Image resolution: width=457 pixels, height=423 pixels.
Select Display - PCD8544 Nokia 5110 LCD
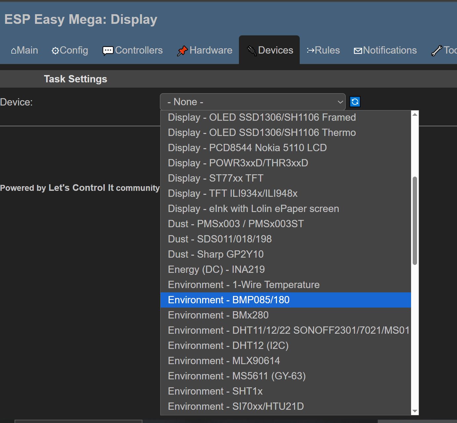pyautogui.click(x=247, y=148)
